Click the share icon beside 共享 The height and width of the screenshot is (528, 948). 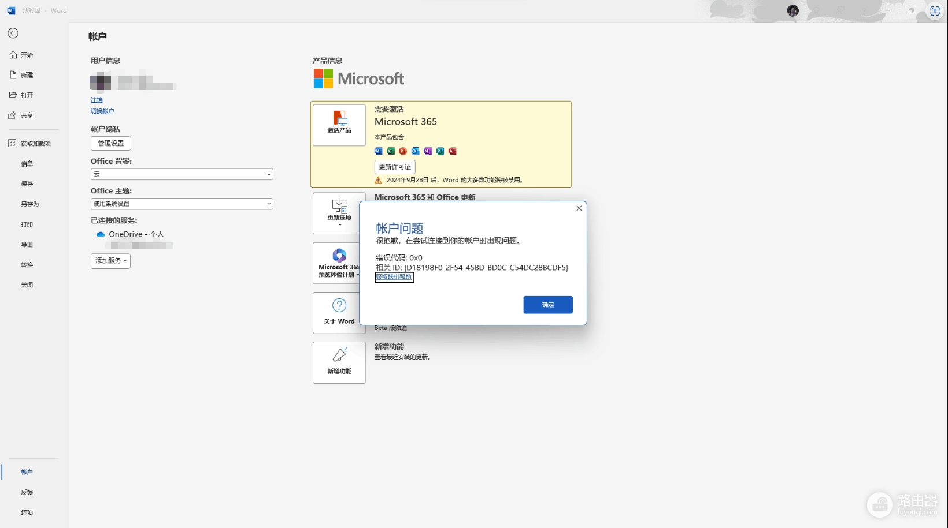coord(13,115)
